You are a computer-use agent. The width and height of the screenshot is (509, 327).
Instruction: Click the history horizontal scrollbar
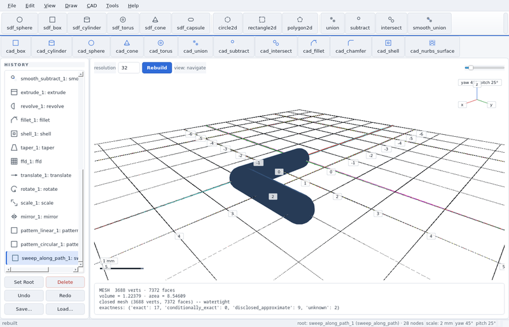(42, 270)
